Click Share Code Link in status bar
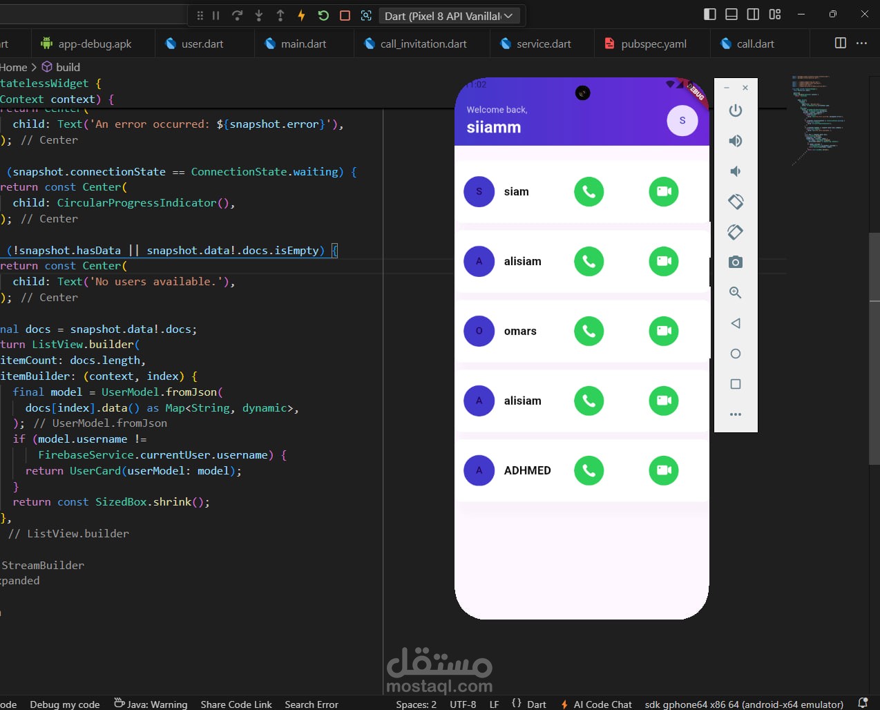The height and width of the screenshot is (710, 880). pyautogui.click(x=236, y=704)
